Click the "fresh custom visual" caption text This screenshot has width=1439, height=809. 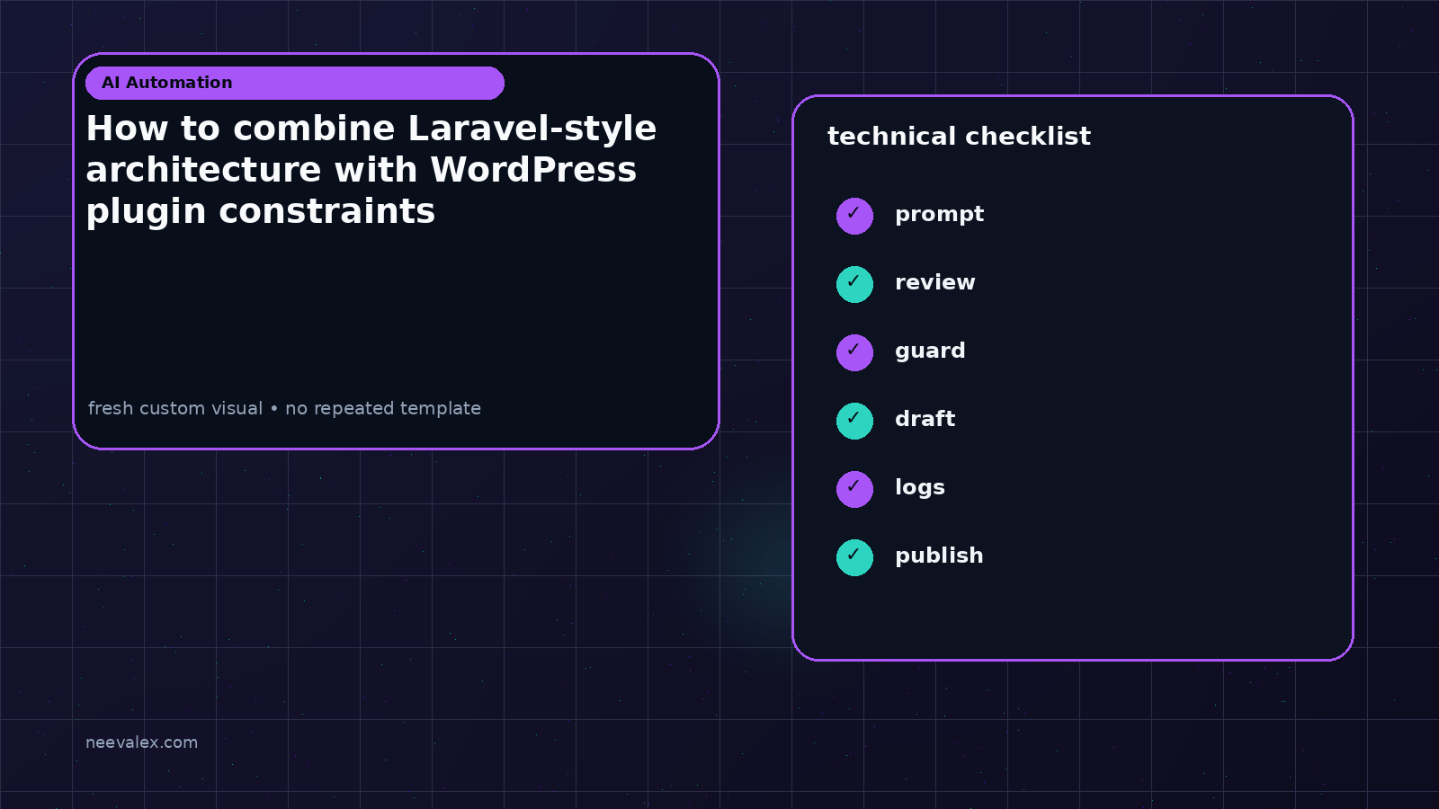pos(175,408)
